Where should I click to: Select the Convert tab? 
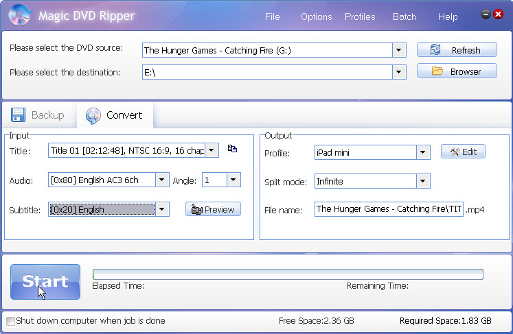(115, 115)
